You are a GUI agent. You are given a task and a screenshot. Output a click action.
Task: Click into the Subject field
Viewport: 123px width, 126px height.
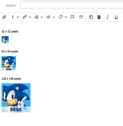72,5
